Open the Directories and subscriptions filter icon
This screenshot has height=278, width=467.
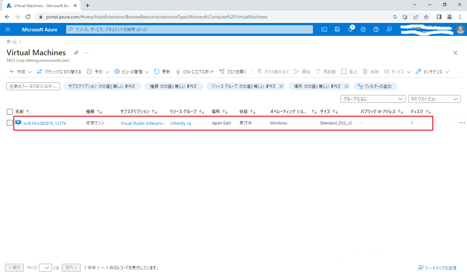pos(337,29)
